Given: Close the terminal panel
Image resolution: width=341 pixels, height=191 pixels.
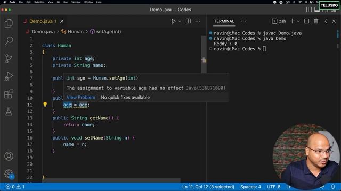Looking at the screenshot, I should coord(334,21).
